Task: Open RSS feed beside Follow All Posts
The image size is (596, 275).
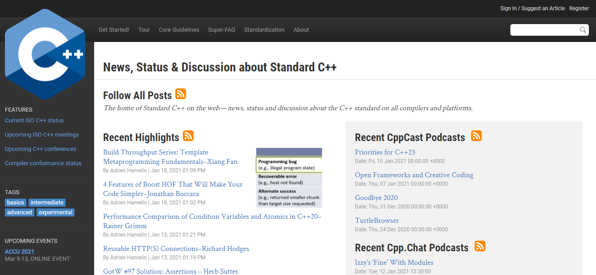Action: [x=181, y=94]
